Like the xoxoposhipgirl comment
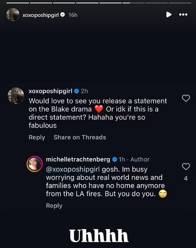Viewport: 196px width, 248px height. 186,98
